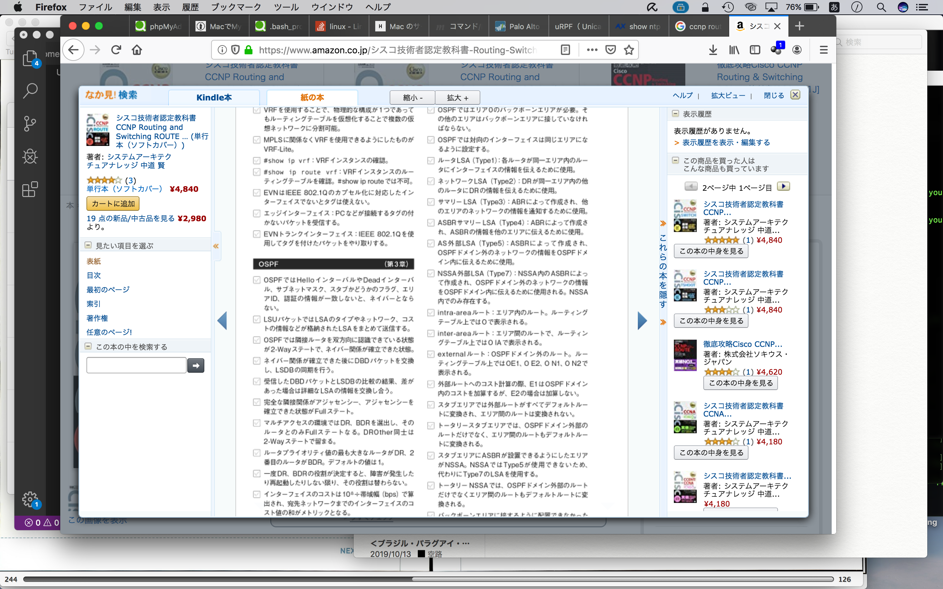Image resolution: width=943 pixels, height=589 pixels.
Task: Submit in-book search arrow button
Action: (195, 366)
